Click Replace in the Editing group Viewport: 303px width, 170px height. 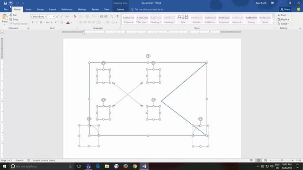coord(284,19)
